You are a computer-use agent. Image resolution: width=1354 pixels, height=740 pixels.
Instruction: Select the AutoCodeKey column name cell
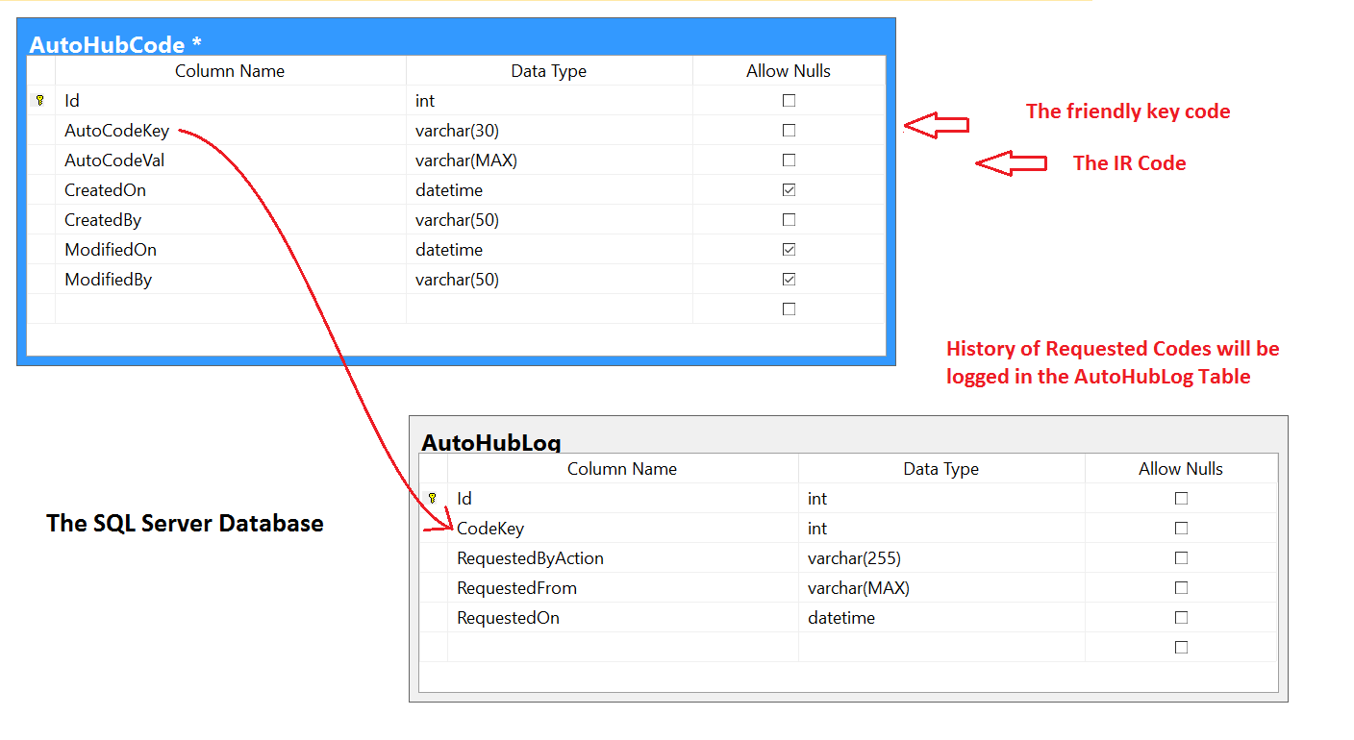click(230, 131)
